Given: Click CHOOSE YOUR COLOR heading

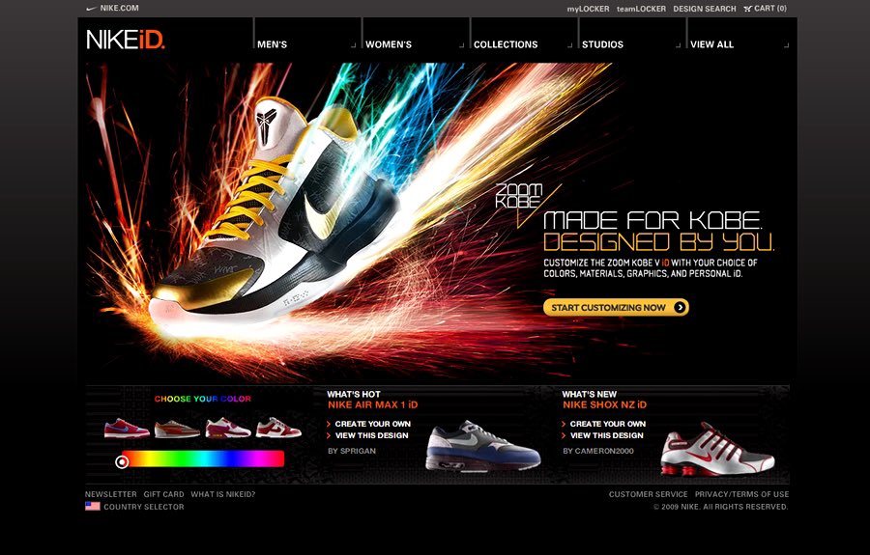Looking at the screenshot, I should click(203, 399).
